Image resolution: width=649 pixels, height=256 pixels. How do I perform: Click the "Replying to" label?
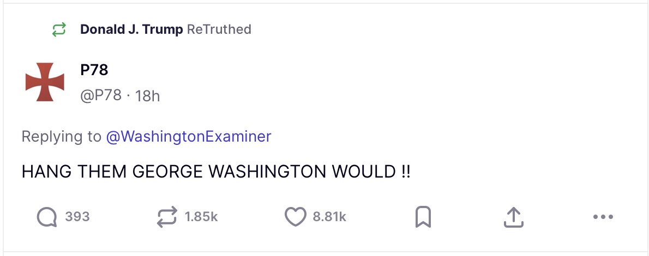[61, 136]
